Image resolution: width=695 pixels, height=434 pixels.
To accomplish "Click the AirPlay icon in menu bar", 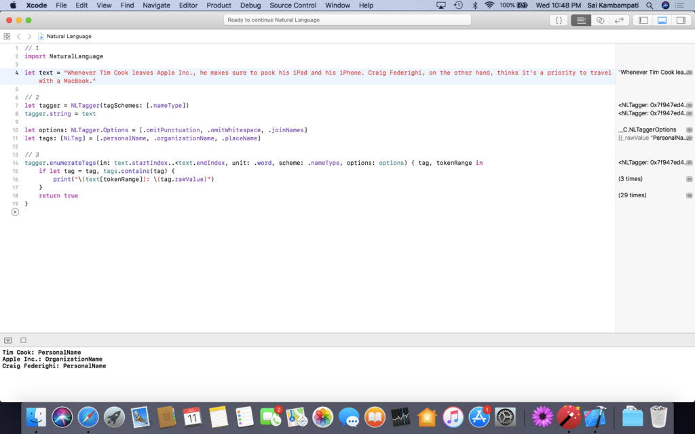I will pyautogui.click(x=440, y=5).
